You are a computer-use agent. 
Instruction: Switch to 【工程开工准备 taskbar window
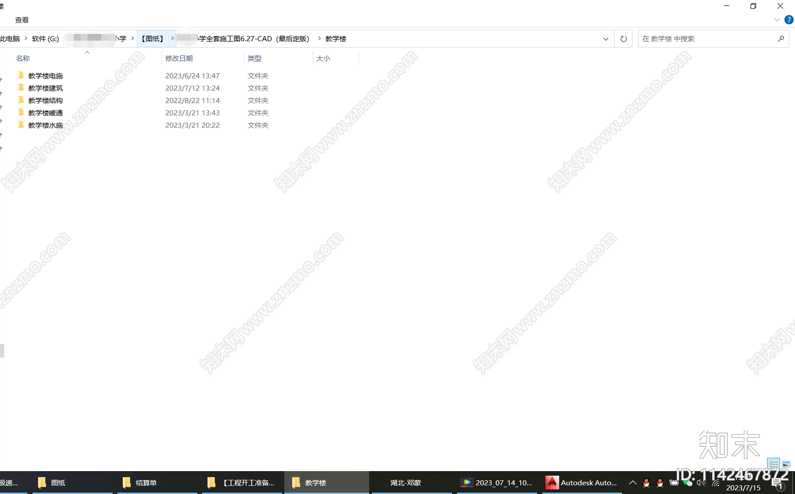(242, 483)
